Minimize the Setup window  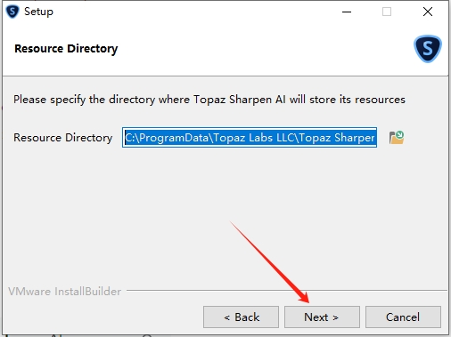pyautogui.click(x=347, y=12)
